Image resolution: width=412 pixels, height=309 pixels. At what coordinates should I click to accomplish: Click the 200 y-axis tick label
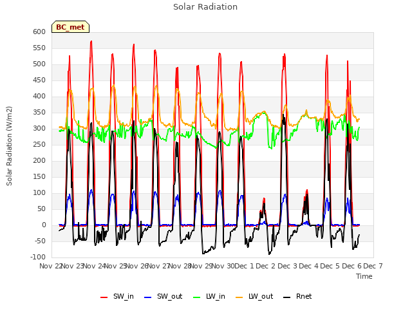click(x=39, y=160)
